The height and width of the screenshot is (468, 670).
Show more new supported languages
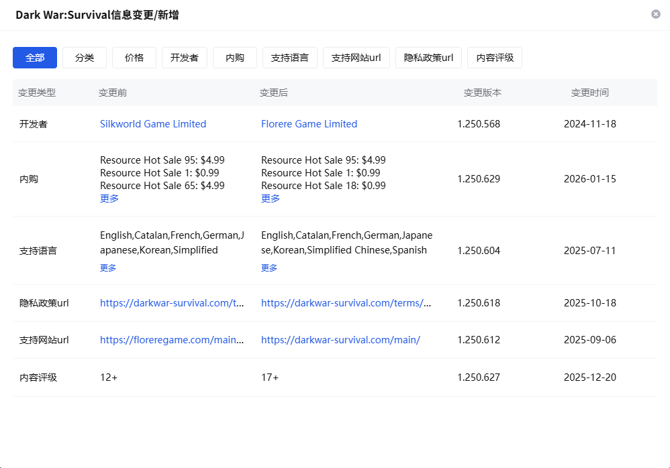[269, 268]
